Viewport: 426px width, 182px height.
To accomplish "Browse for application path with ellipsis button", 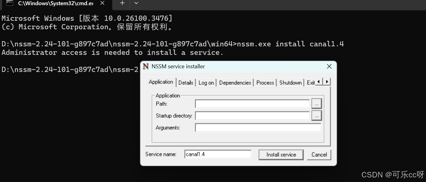I will pos(317,104).
